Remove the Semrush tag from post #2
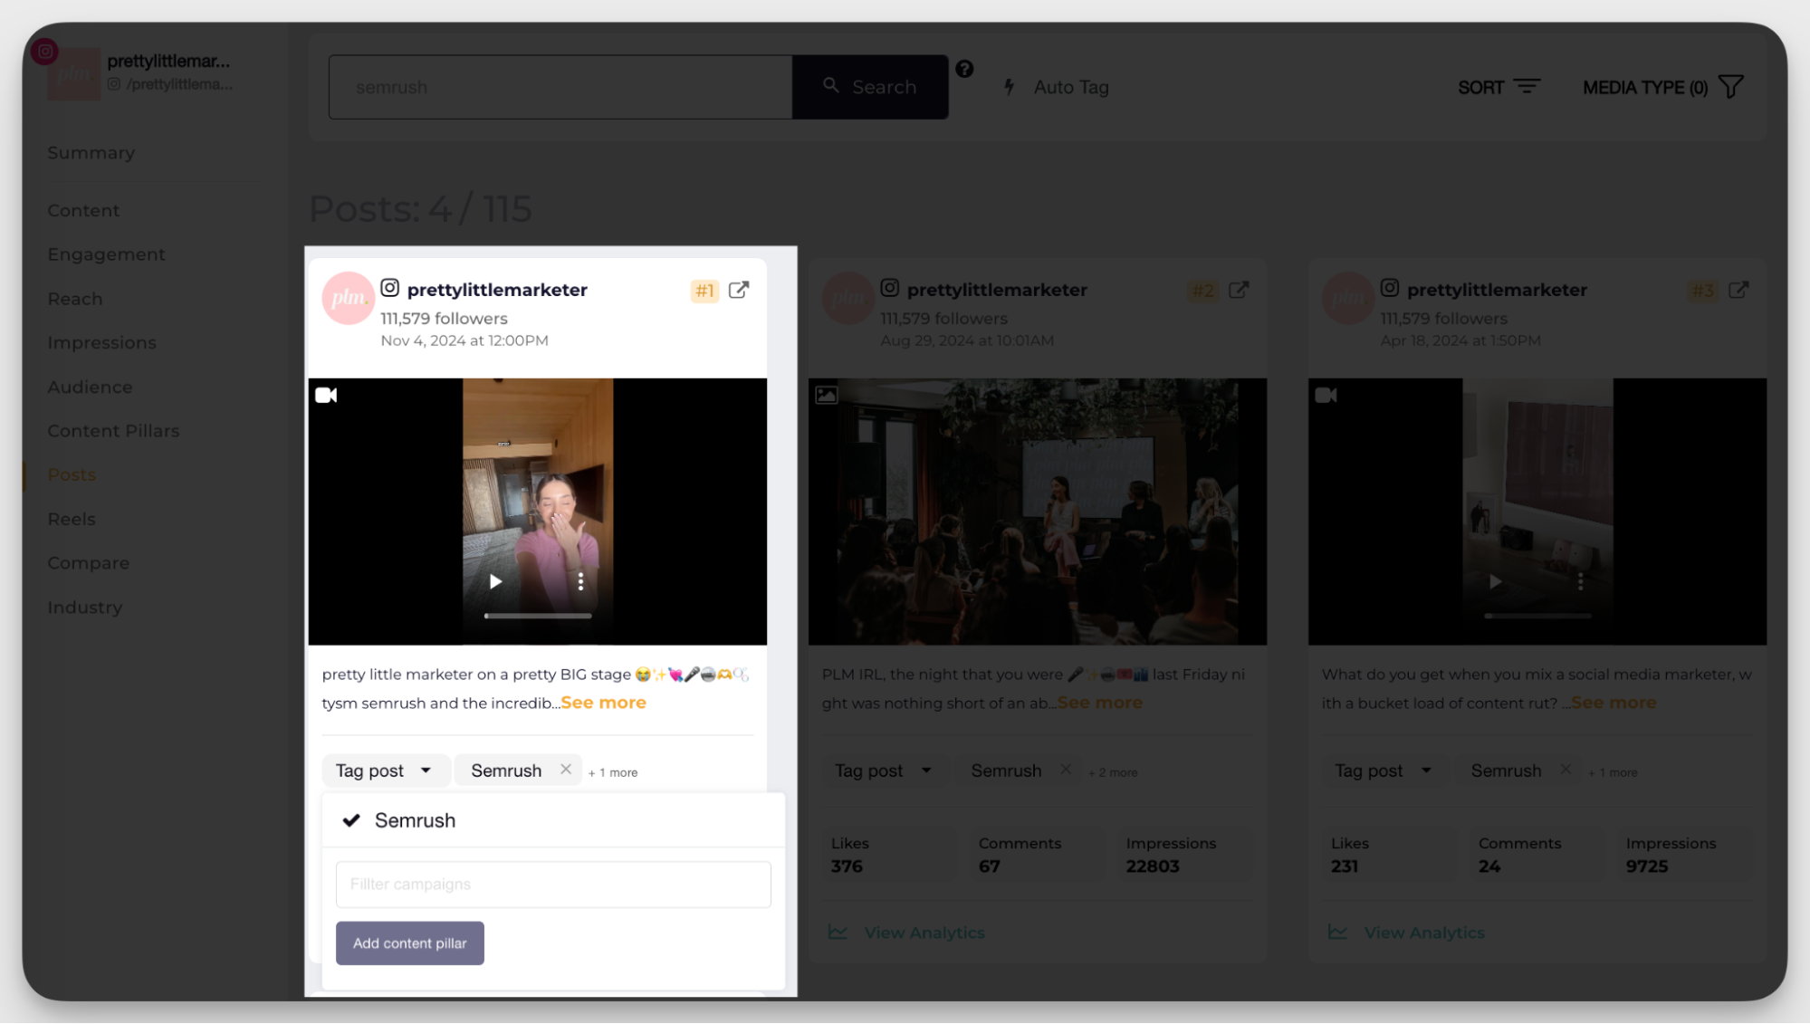Screen dimensions: 1810x1024 click(x=1066, y=770)
